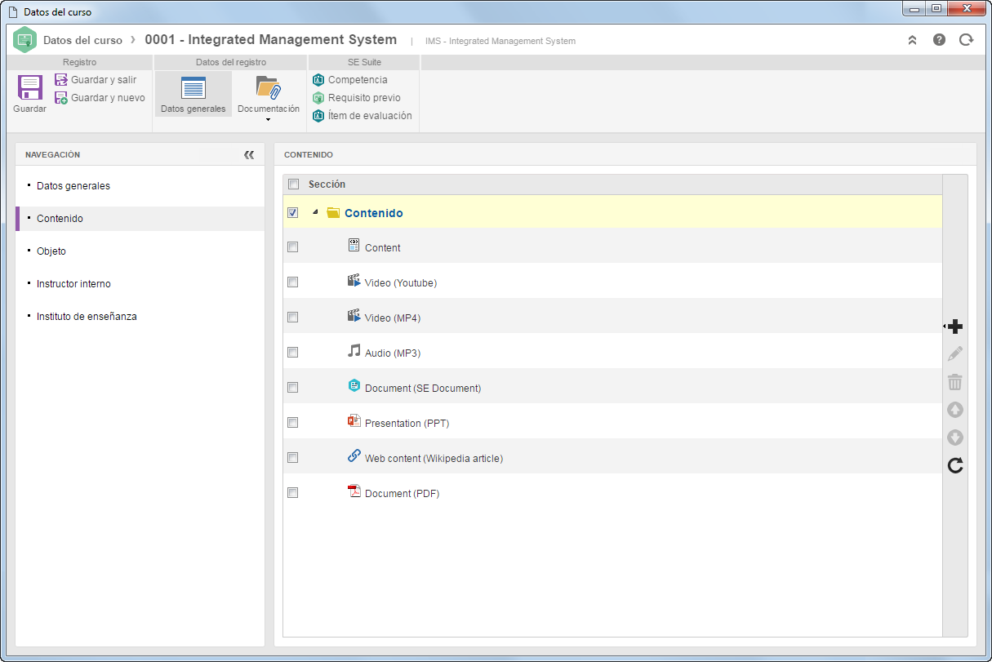Click the reload icon in the header

click(x=966, y=39)
